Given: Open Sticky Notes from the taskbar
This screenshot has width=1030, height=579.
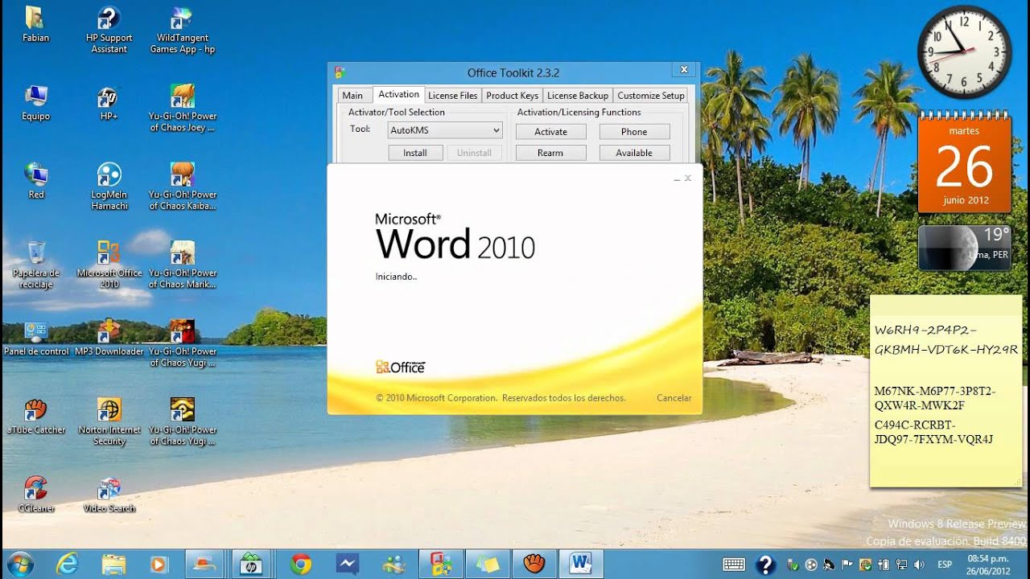Looking at the screenshot, I should pyautogui.click(x=488, y=564).
